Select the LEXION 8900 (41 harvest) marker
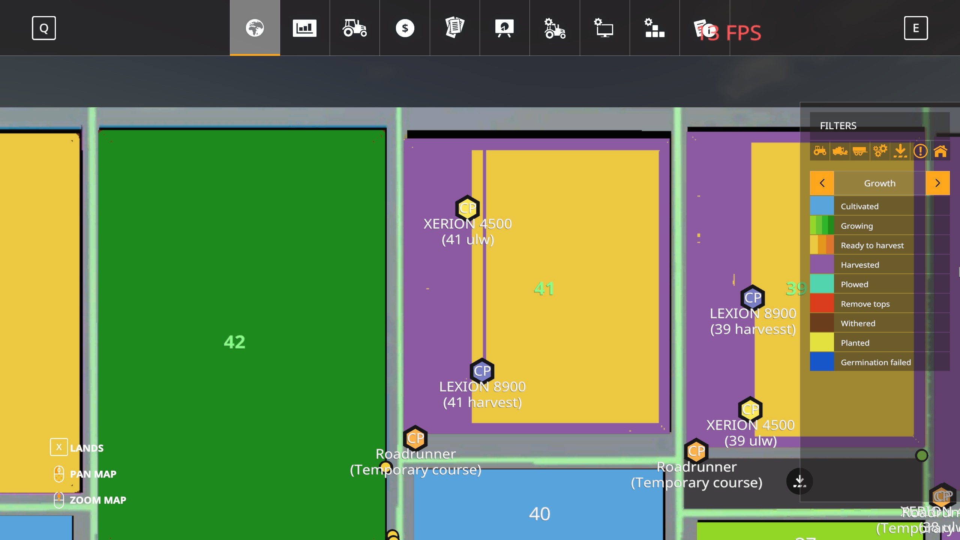960x540 pixels. pyautogui.click(x=482, y=371)
